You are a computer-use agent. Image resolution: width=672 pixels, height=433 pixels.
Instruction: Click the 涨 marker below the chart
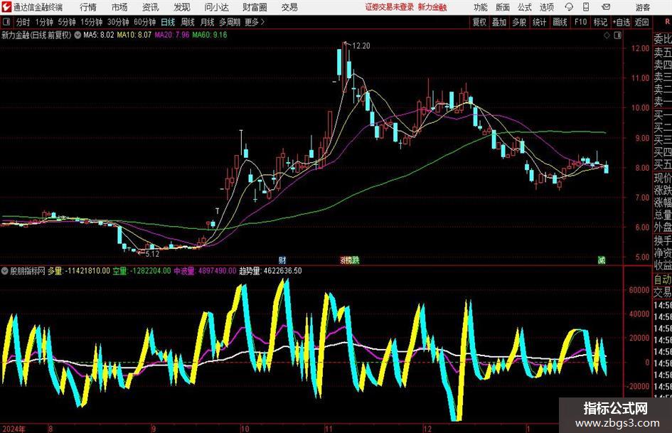344,260
